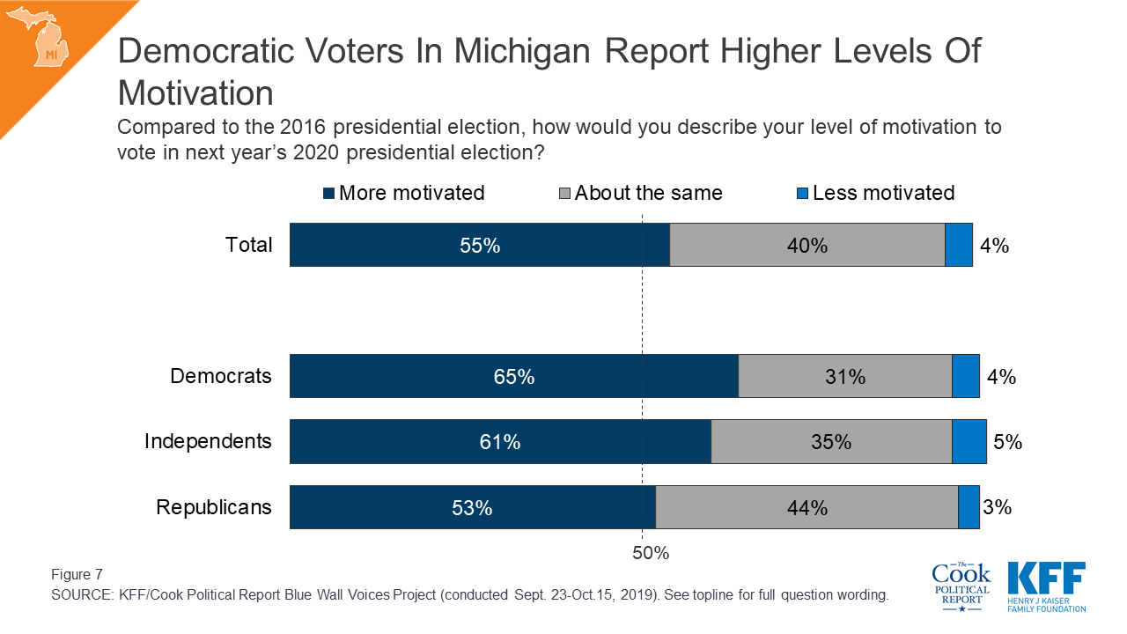Click the Less motivated legend swatch

tap(803, 193)
